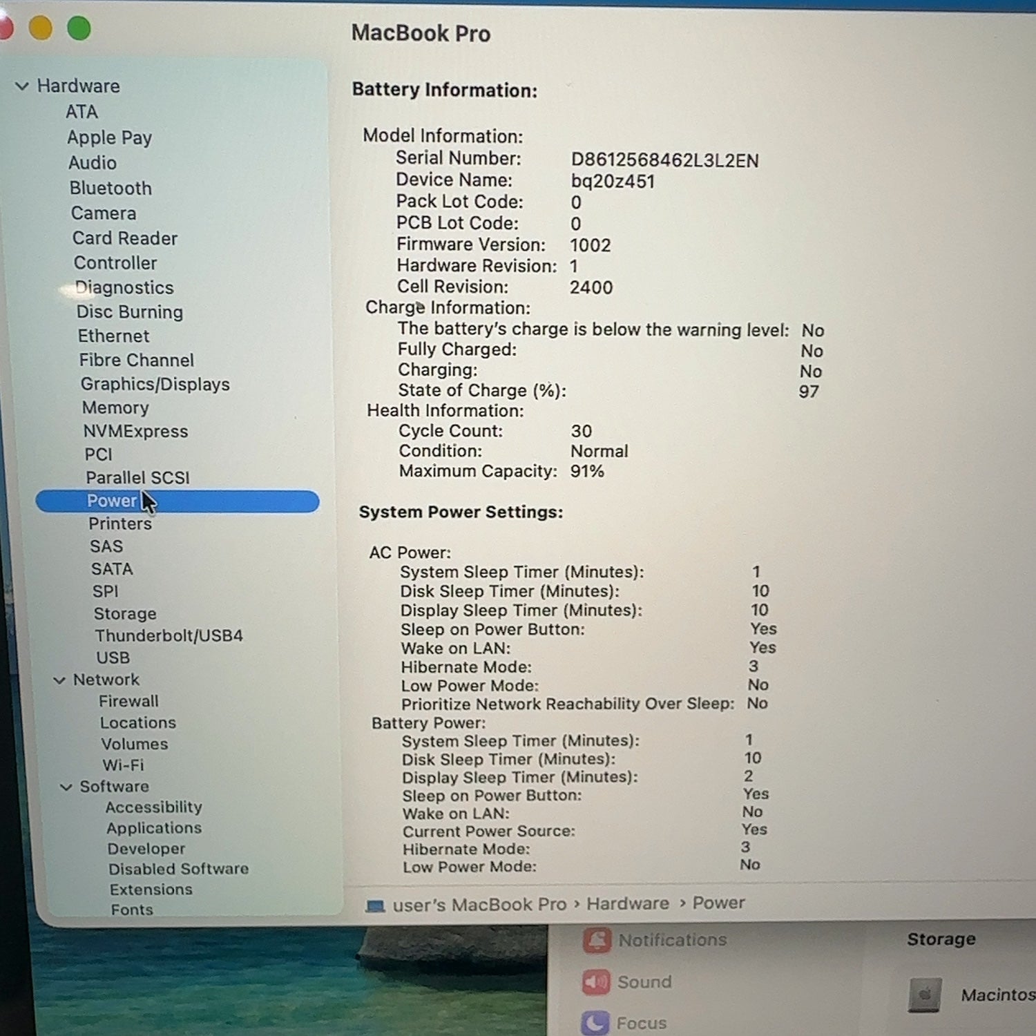The image size is (1036, 1036).
Task: Collapse the Software section chevron
Action: pyautogui.click(x=66, y=787)
